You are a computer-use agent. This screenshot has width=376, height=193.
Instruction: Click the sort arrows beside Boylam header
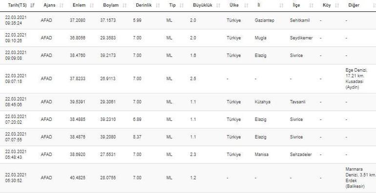point(124,5)
